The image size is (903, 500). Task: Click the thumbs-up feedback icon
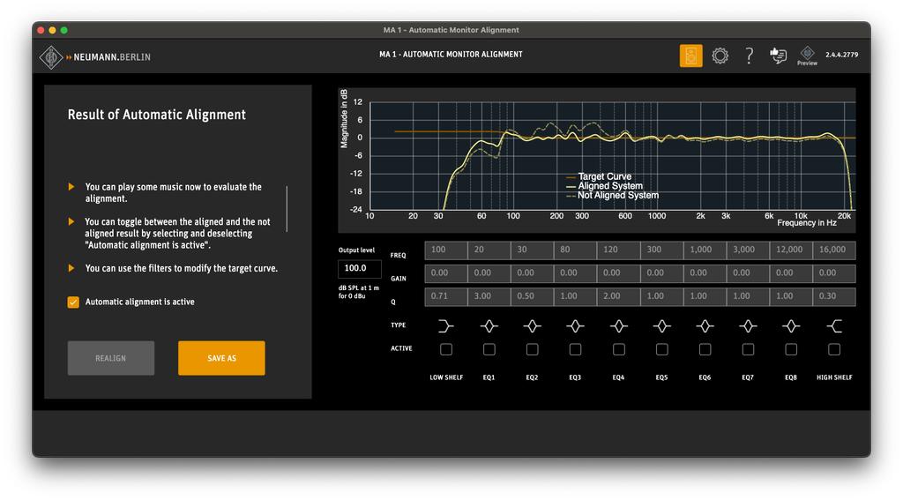(x=778, y=56)
